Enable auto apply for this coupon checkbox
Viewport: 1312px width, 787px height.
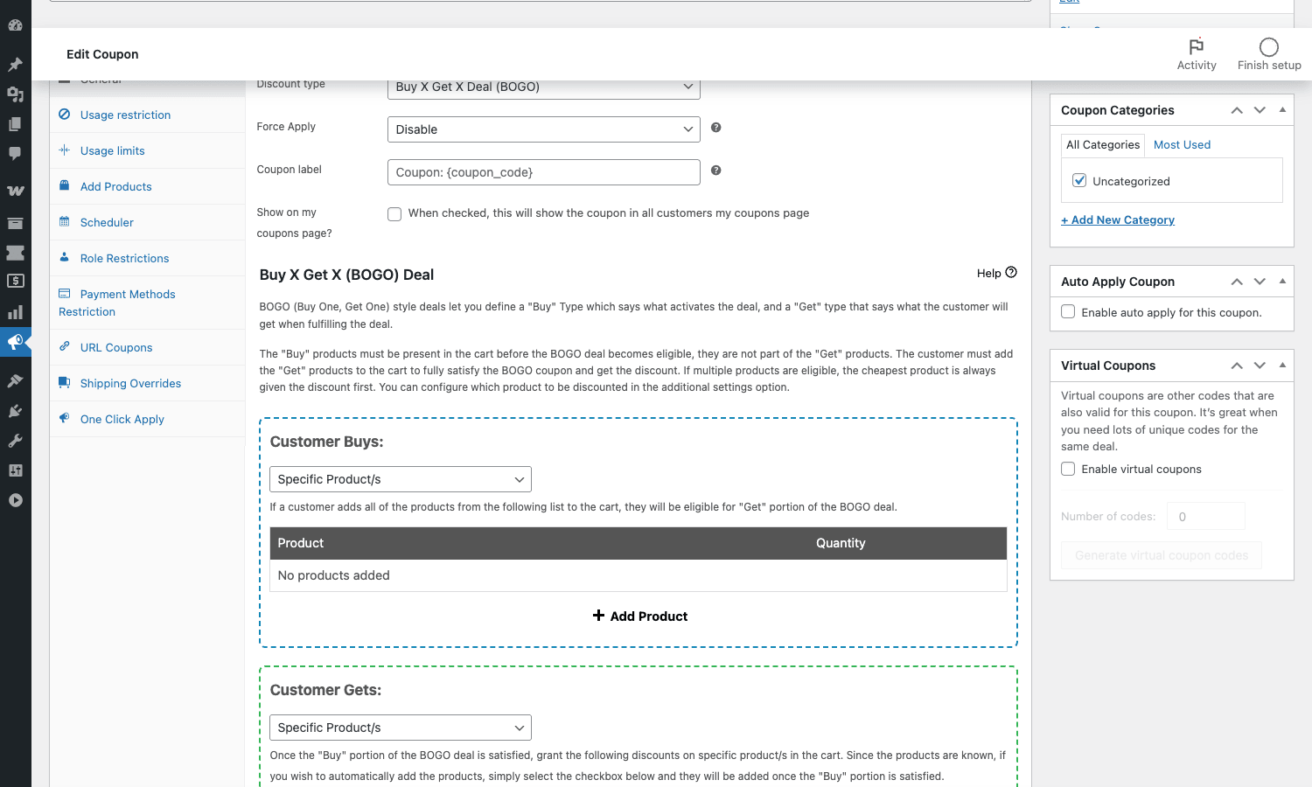click(x=1068, y=311)
